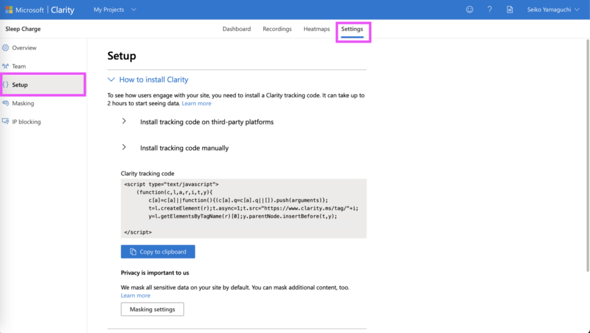Viewport: 590px width, 333px height.
Task: Click the Overview gear icon in sidebar
Action: coord(6,48)
